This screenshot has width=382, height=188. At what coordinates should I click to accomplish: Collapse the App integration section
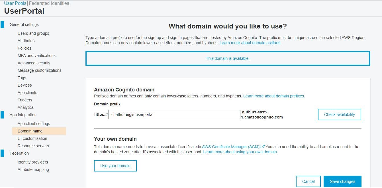point(23,115)
